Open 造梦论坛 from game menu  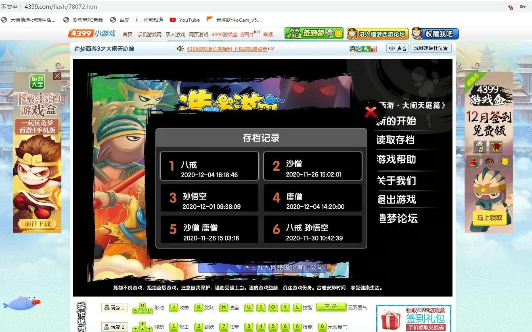click(x=398, y=218)
